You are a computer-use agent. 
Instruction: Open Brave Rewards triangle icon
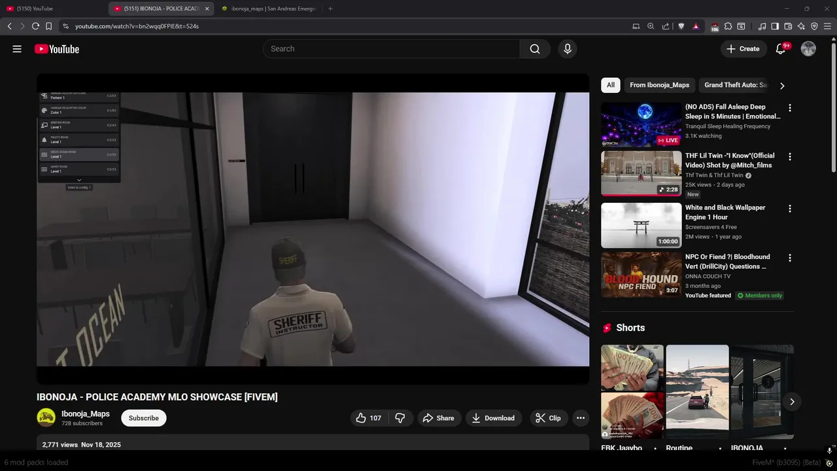(x=696, y=26)
